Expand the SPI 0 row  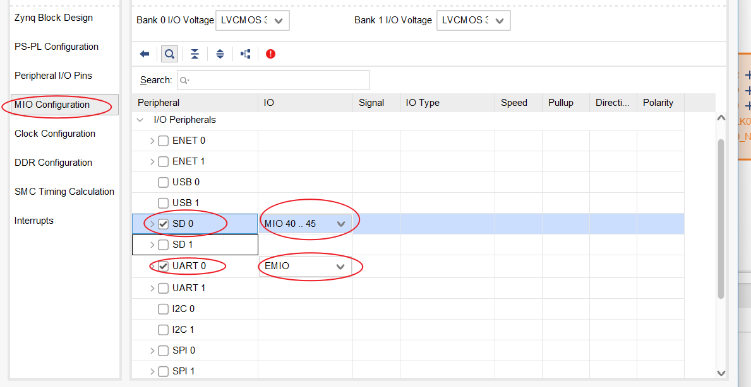click(x=152, y=350)
